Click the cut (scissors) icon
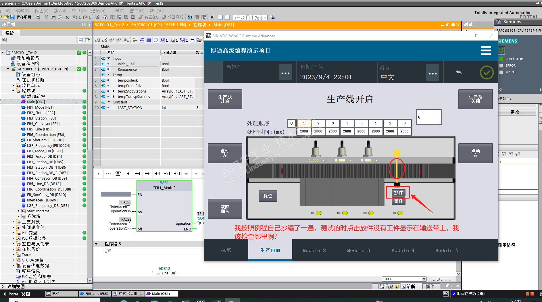 [46, 17]
